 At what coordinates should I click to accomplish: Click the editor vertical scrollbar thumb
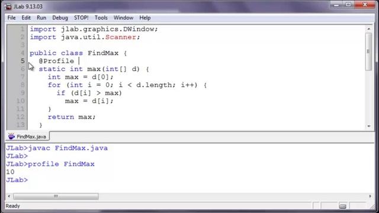coord(368,51)
